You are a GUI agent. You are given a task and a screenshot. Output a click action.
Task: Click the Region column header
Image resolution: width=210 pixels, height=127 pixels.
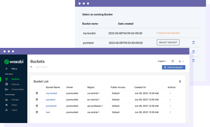click(91, 87)
